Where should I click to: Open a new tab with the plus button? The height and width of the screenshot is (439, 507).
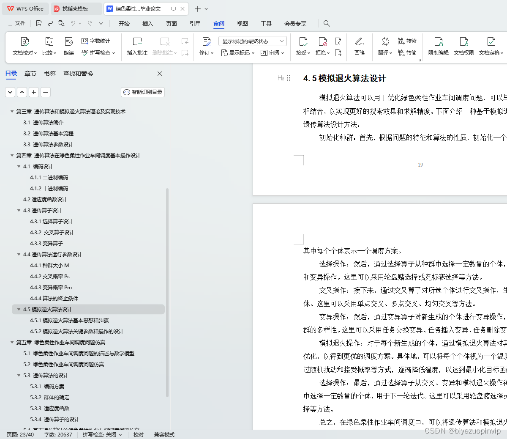pyautogui.click(x=197, y=9)
